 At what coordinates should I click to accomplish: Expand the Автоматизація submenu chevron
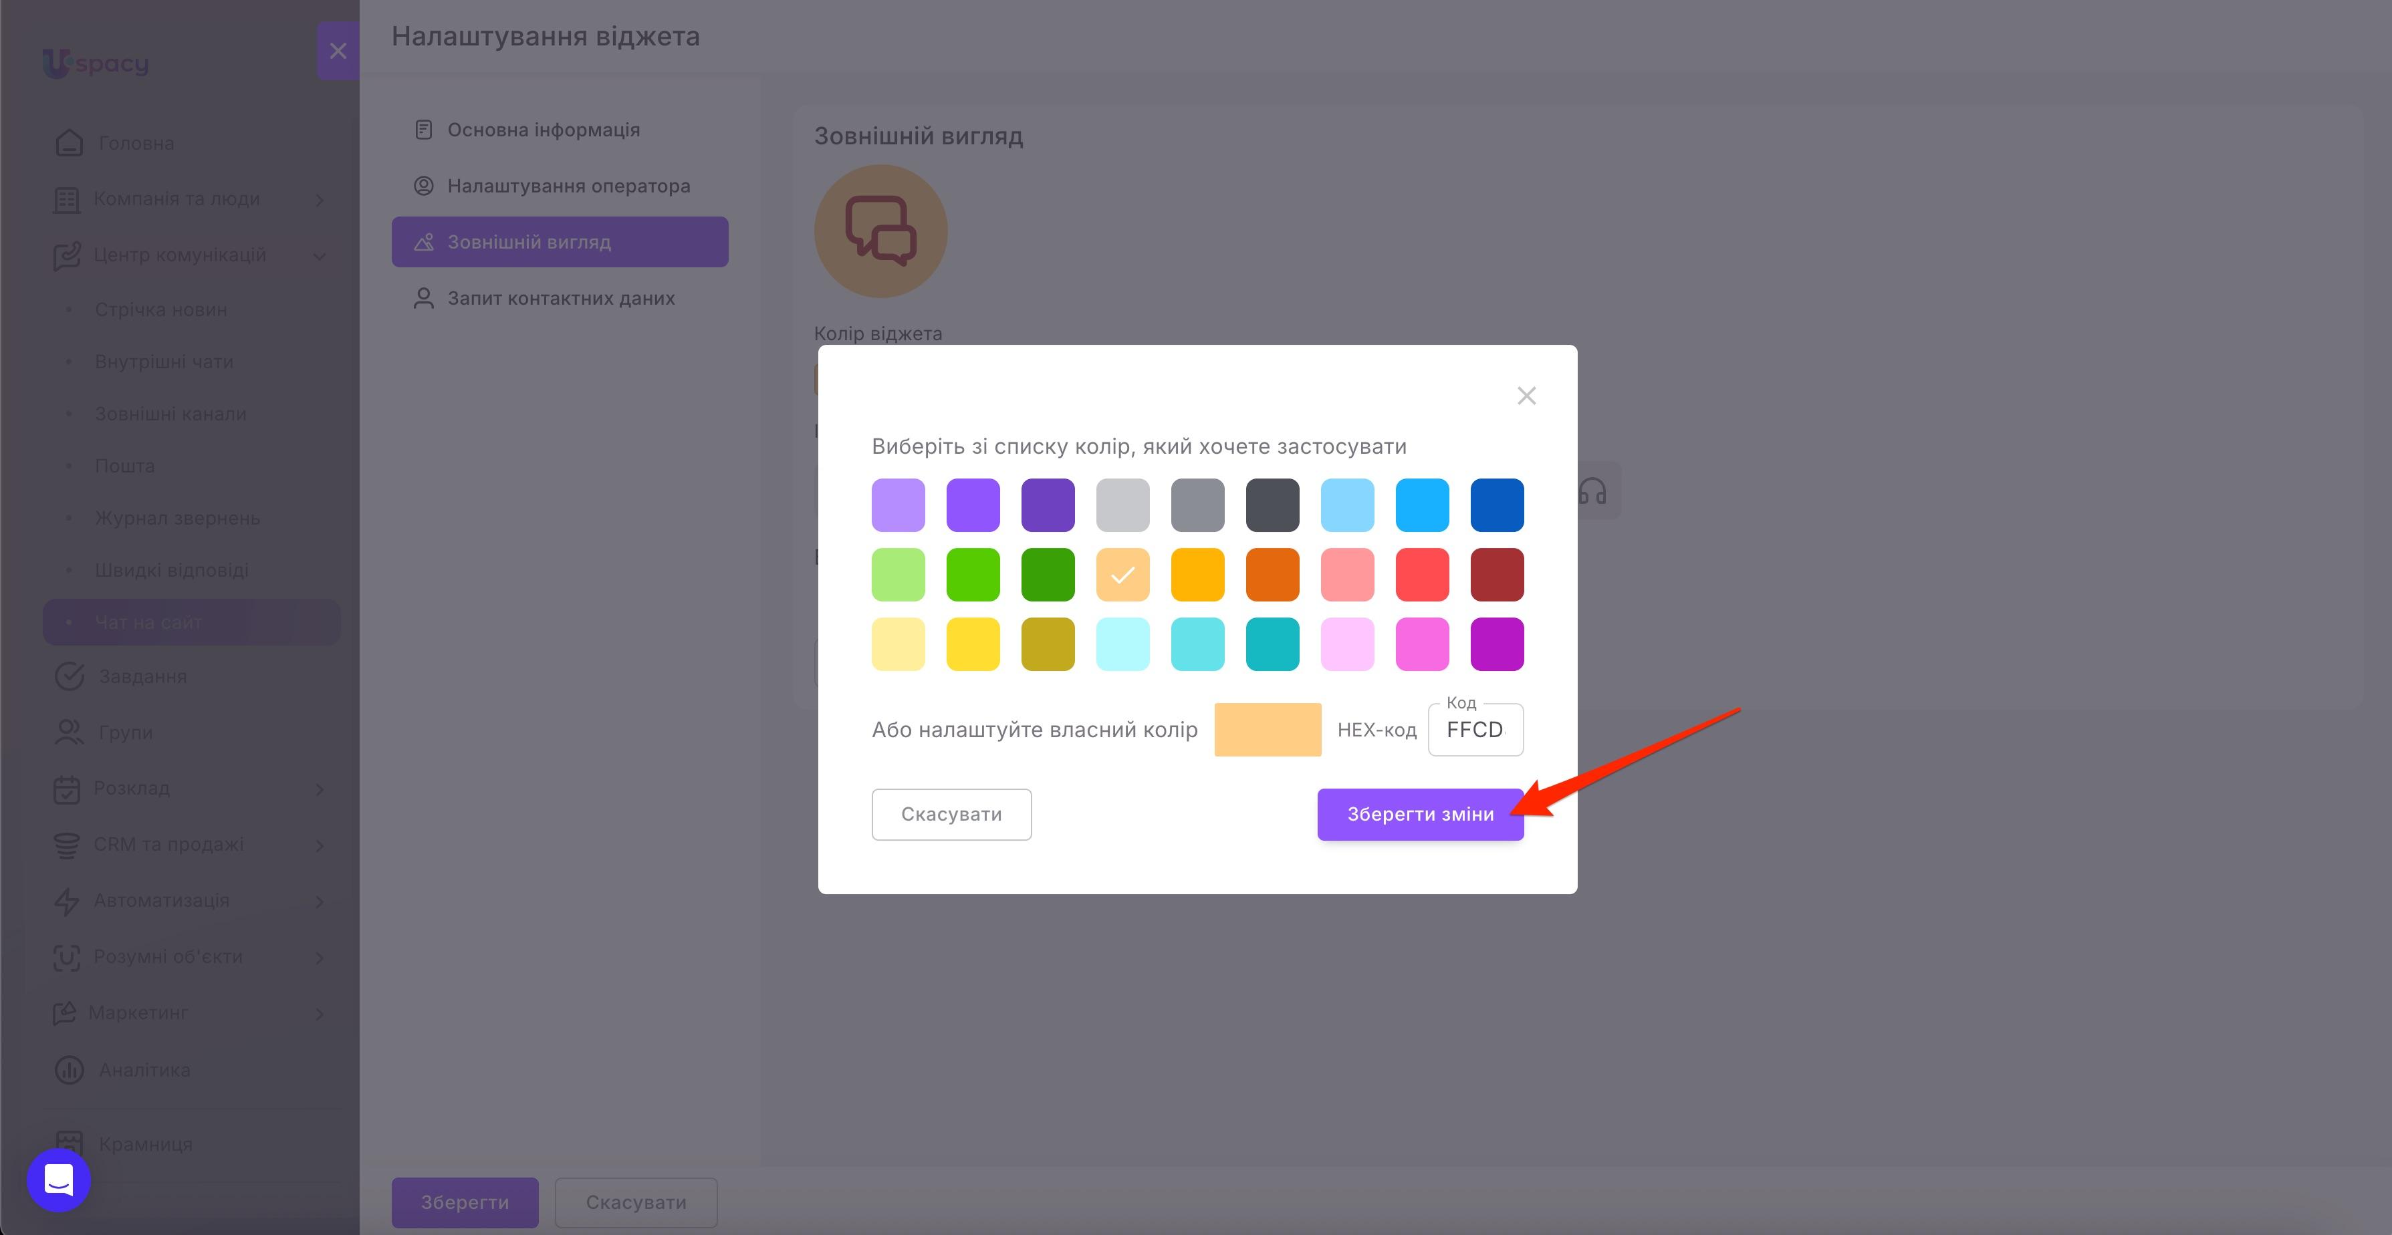(320, 902)
